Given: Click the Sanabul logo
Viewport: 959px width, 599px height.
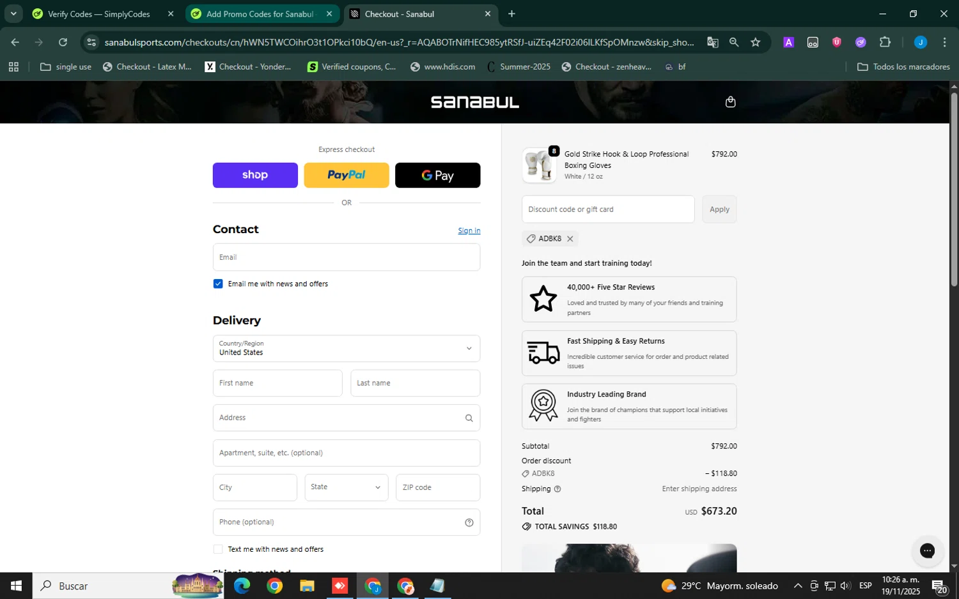Looking at the screenshot, I should click(474, 102).
